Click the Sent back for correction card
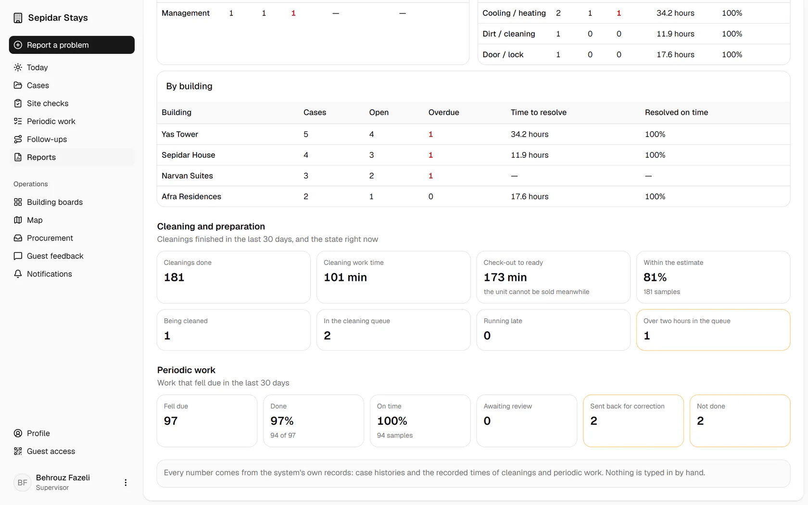This screenshot has height=505, width=808. point(633,421)
